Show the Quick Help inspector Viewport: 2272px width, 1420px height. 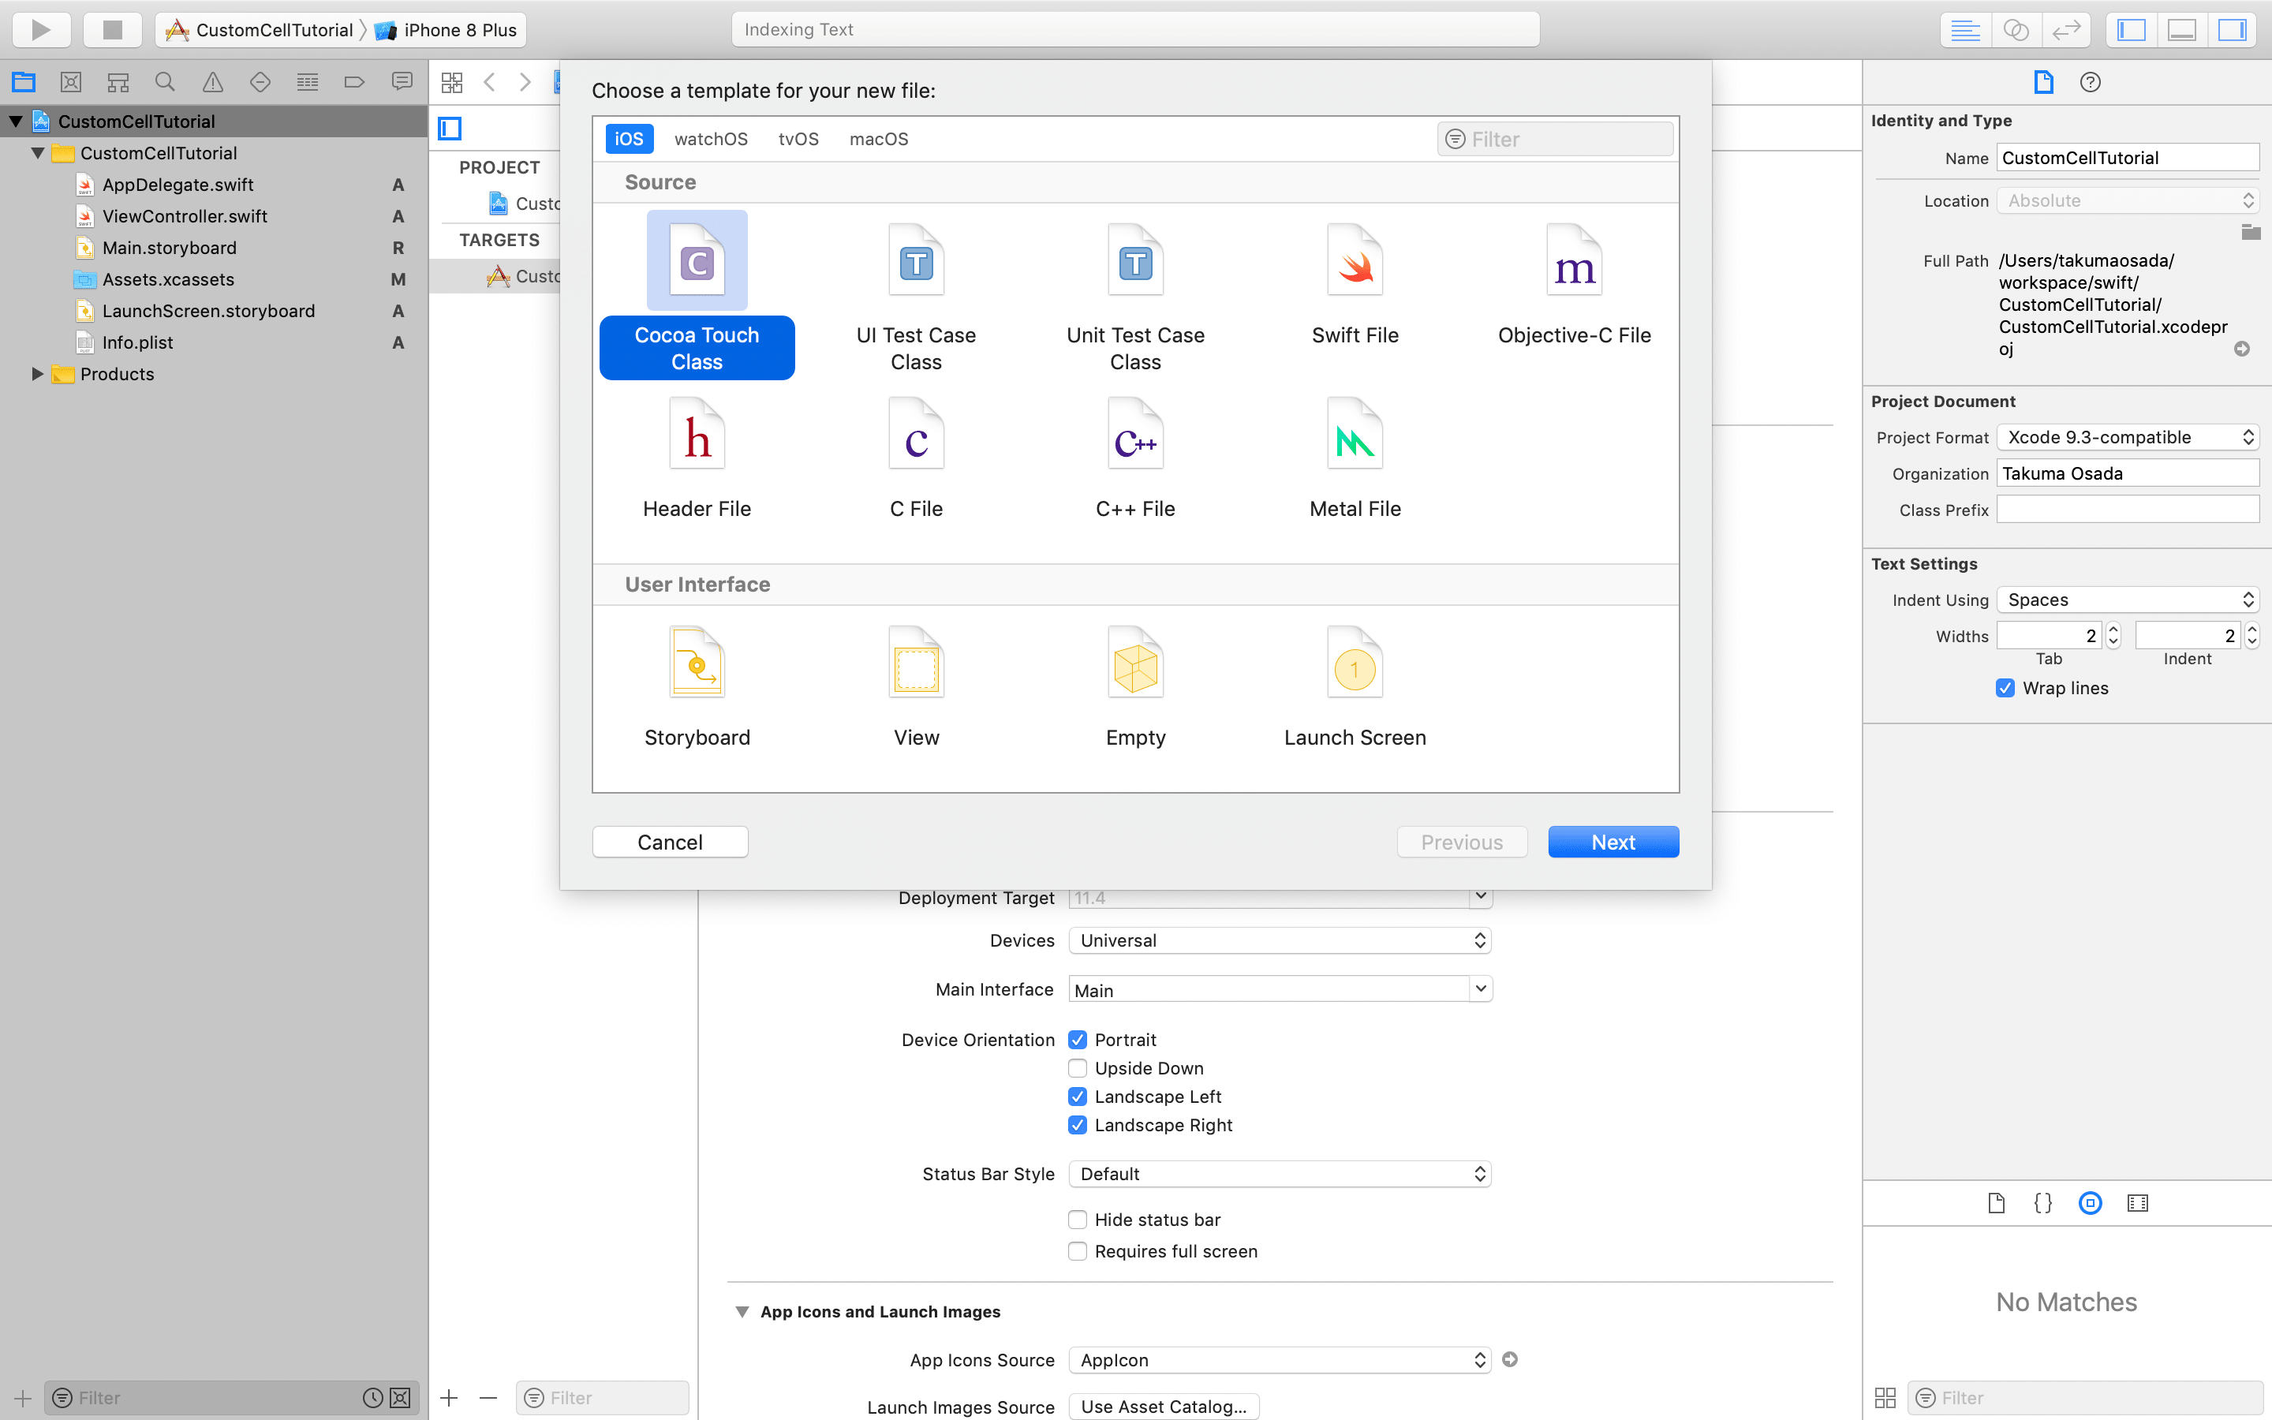[x=2090, y=83]
